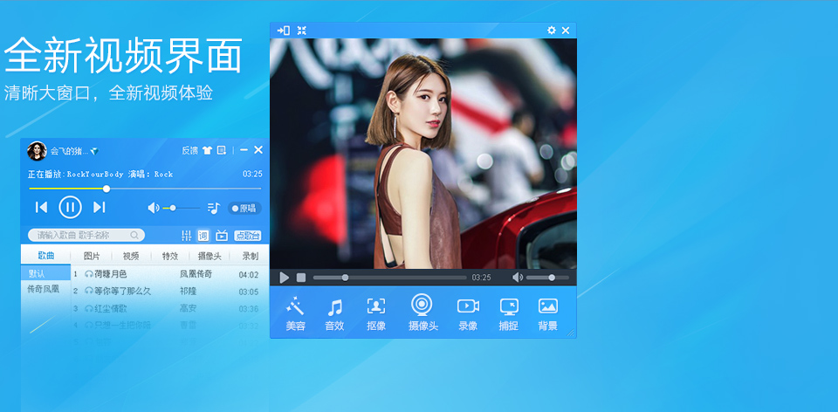Expand the playlist mode music-note menu
Screen dimensions: 838x412
point(214,208)
